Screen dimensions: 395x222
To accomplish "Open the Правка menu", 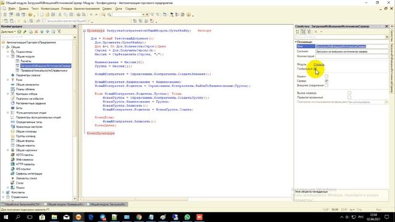I will pos(23,9).
